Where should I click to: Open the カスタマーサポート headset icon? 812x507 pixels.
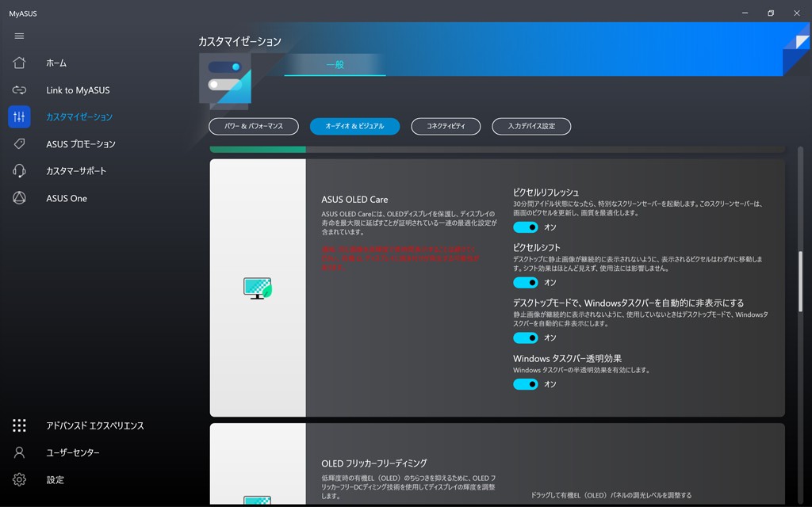(x=19, y=171)
